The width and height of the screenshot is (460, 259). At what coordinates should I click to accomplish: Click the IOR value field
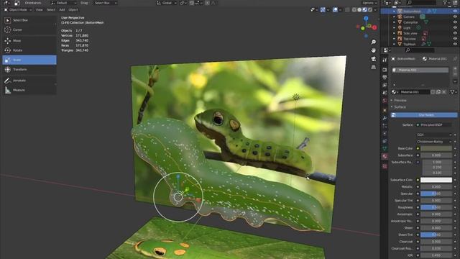click(436, 255)
